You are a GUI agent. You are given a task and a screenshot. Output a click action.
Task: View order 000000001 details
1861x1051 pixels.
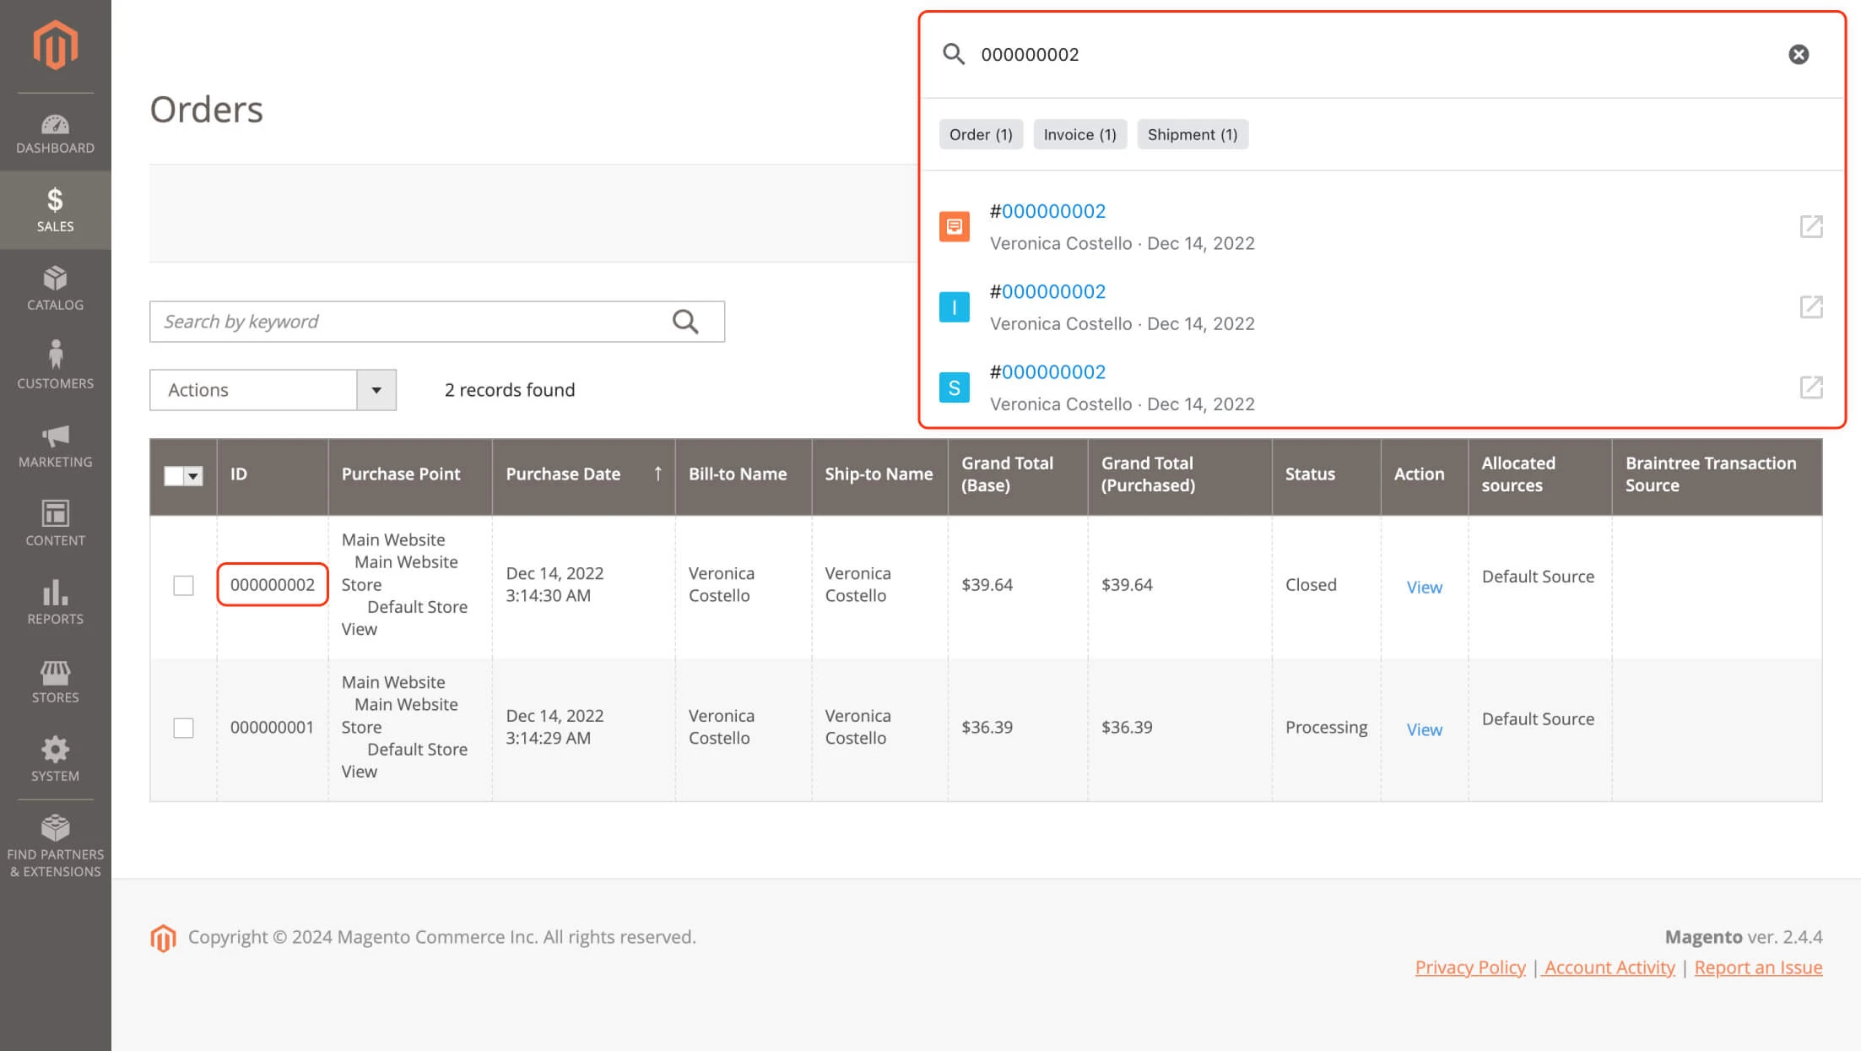tap(1423, 728)
